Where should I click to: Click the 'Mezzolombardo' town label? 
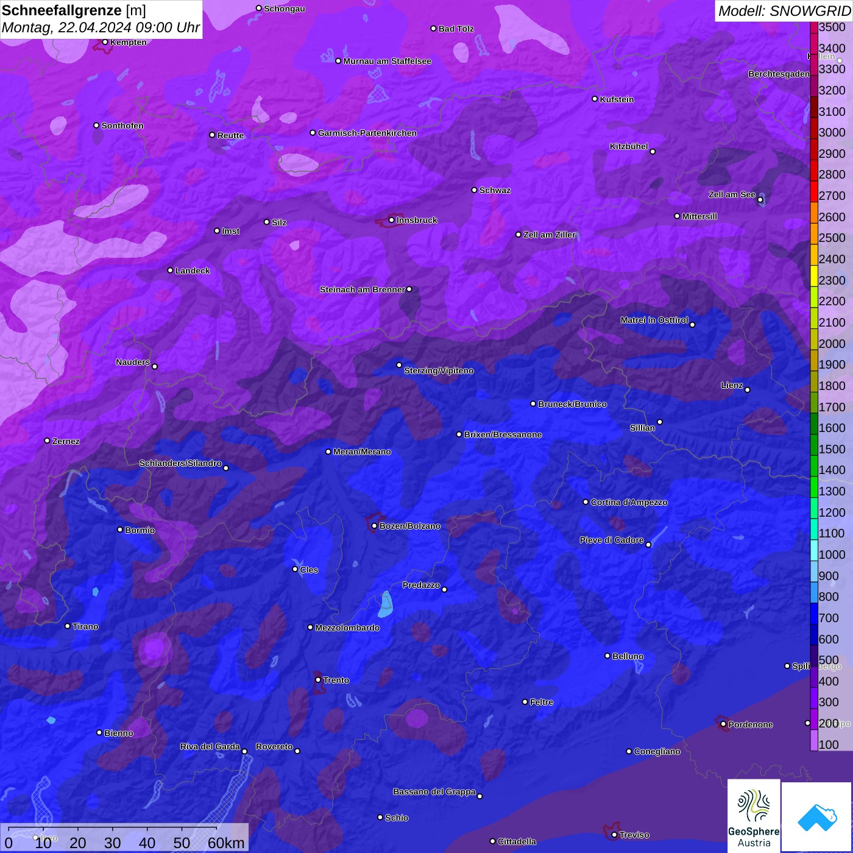click(347, 628)
